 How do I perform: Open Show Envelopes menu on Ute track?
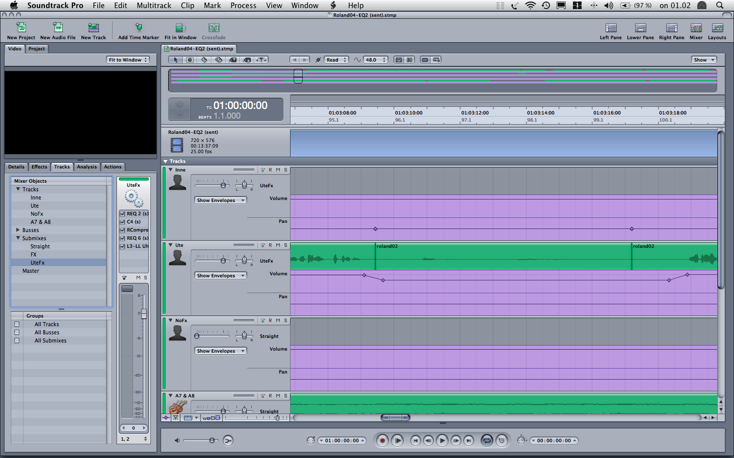click(x=221, y=275)
